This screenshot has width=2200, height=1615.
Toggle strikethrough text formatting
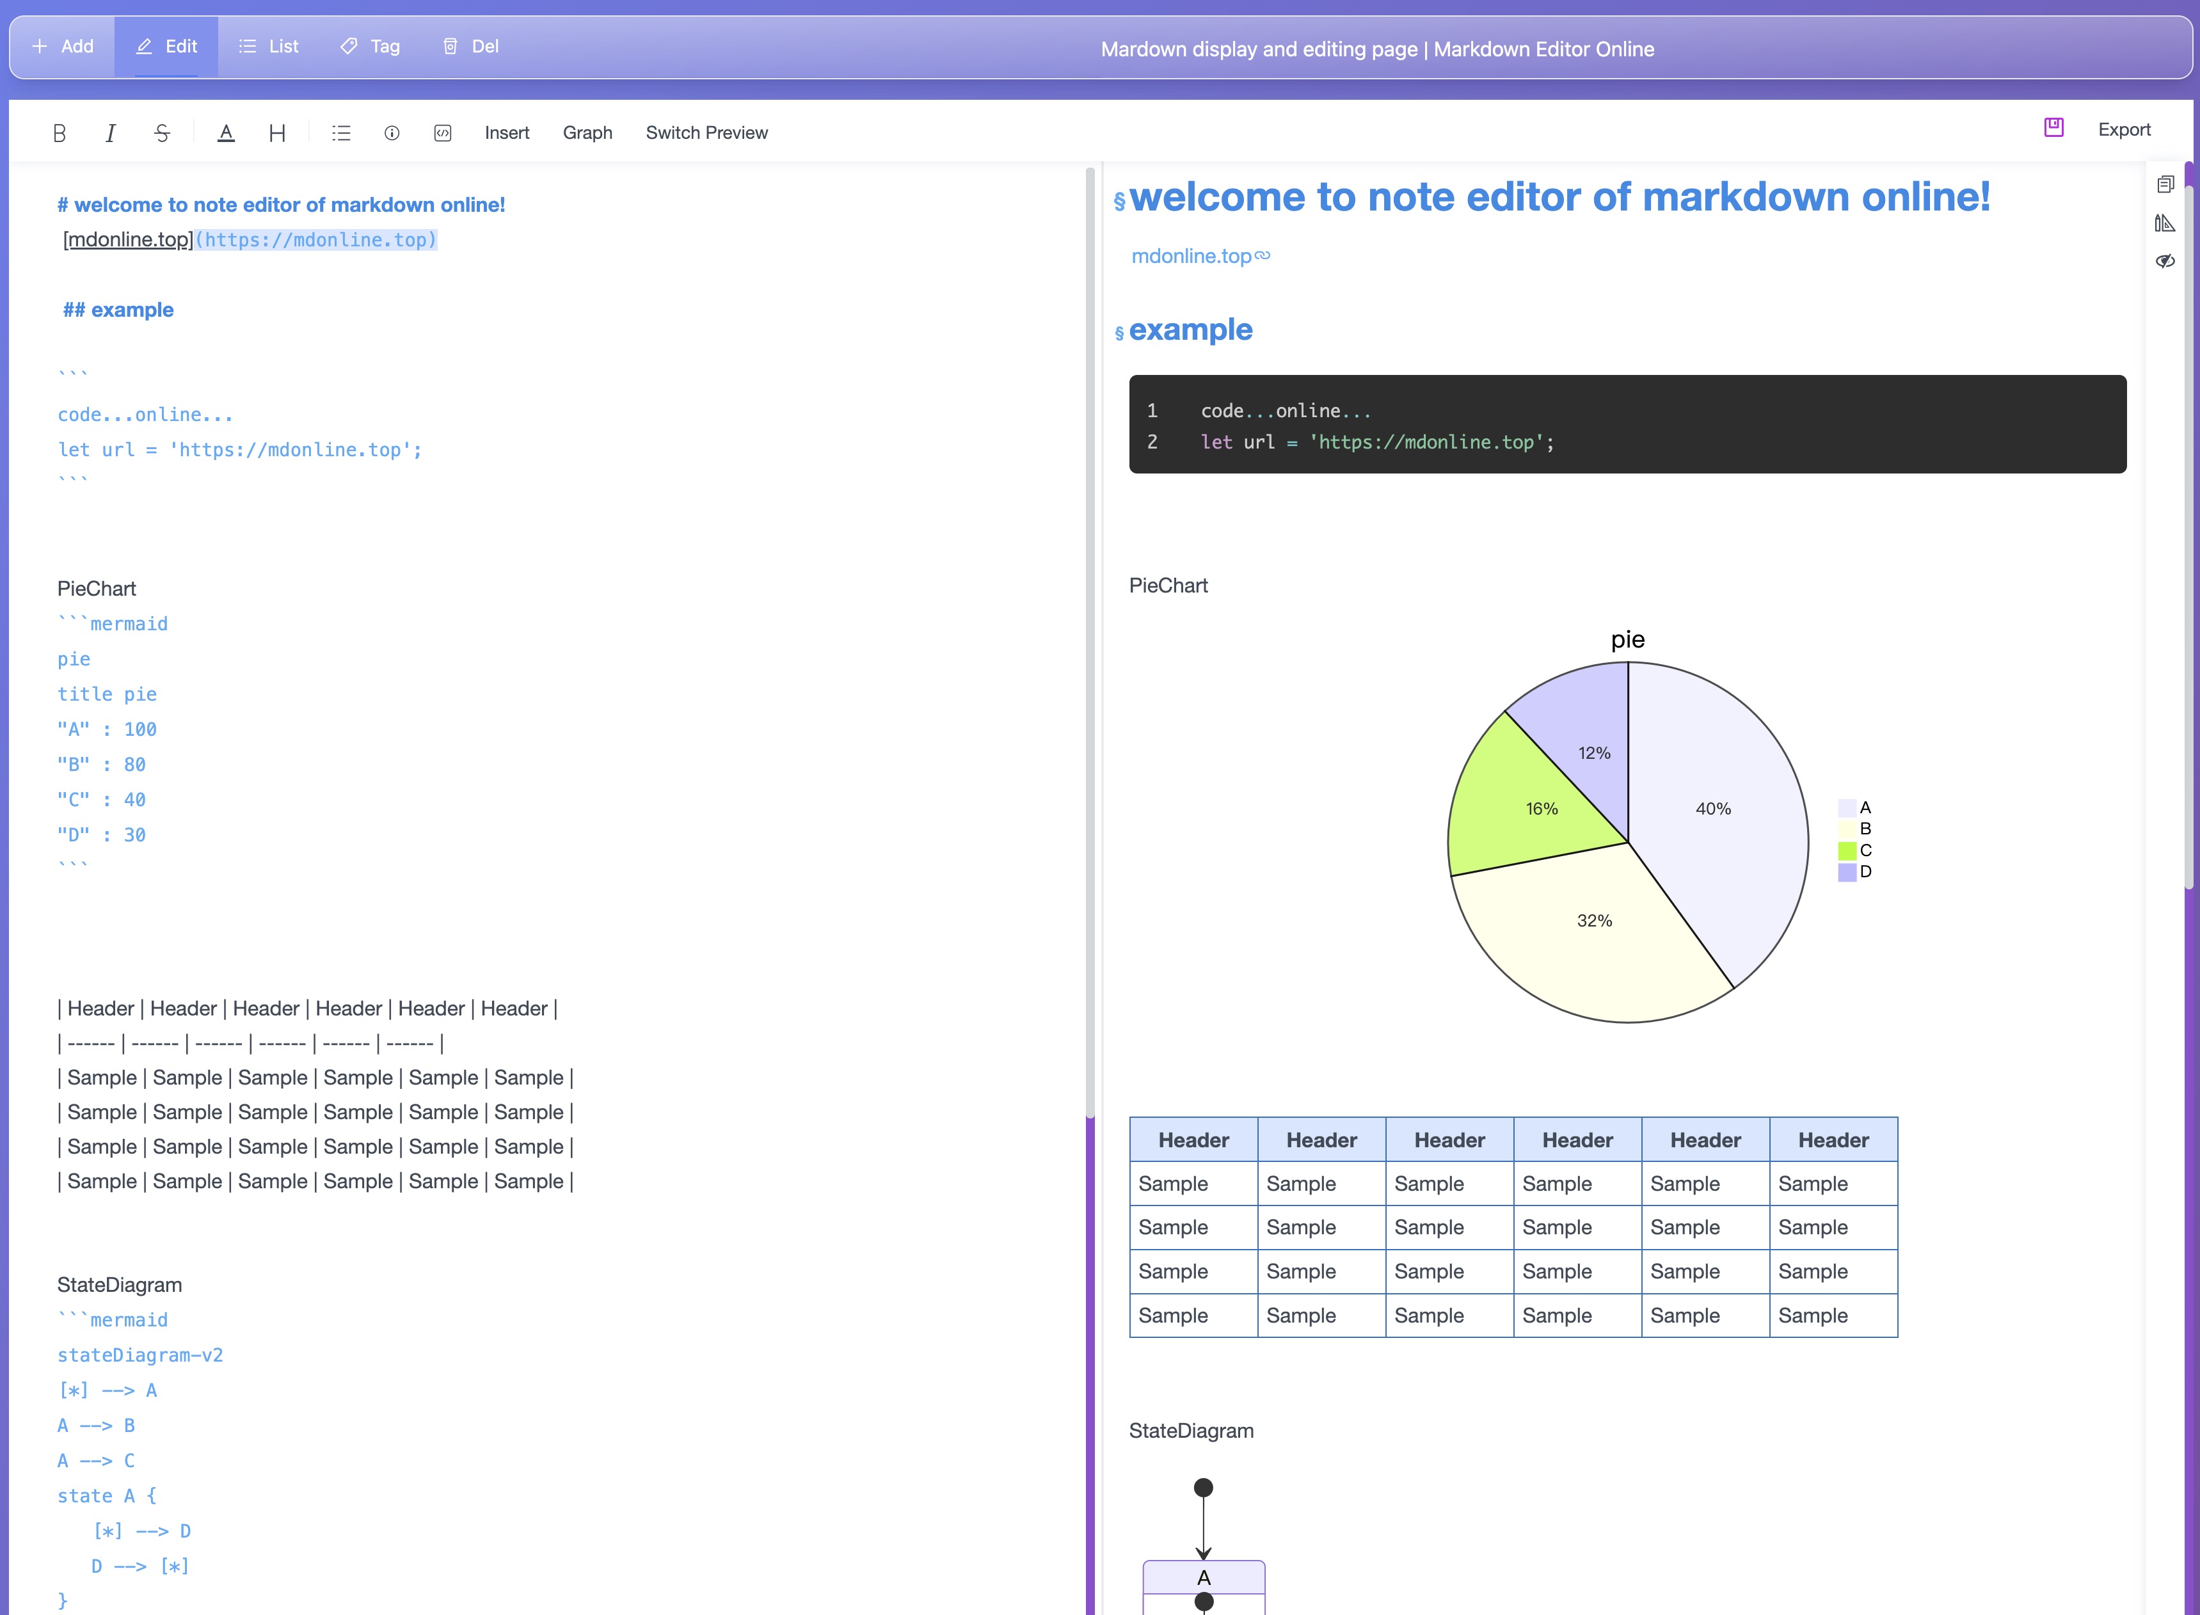tap(163, 133)
